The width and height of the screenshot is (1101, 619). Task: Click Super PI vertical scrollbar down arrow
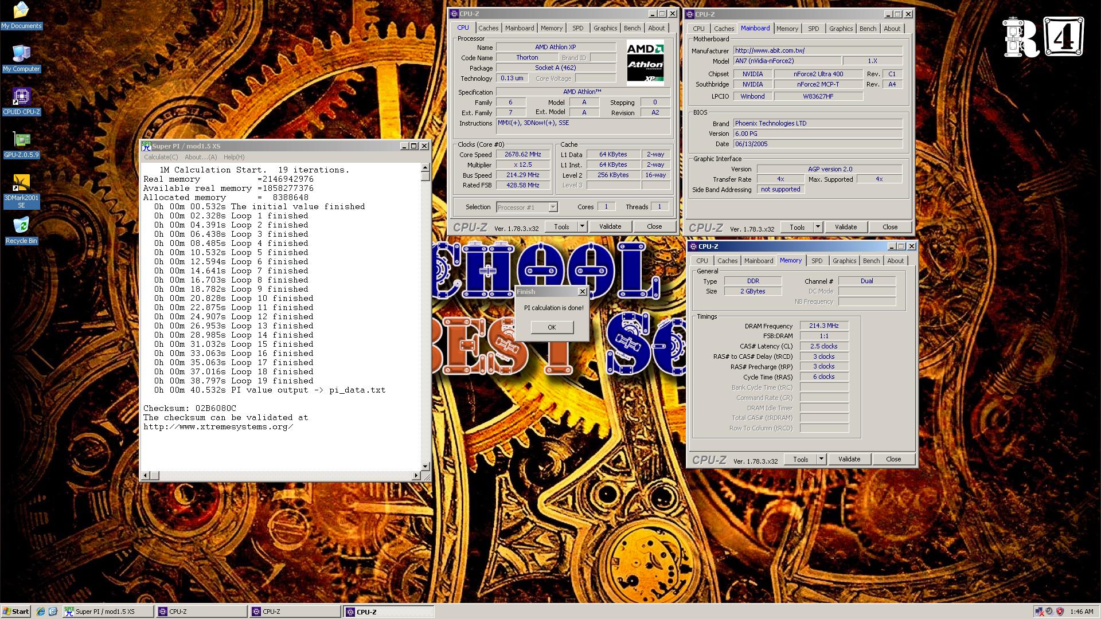coord(425,466)
